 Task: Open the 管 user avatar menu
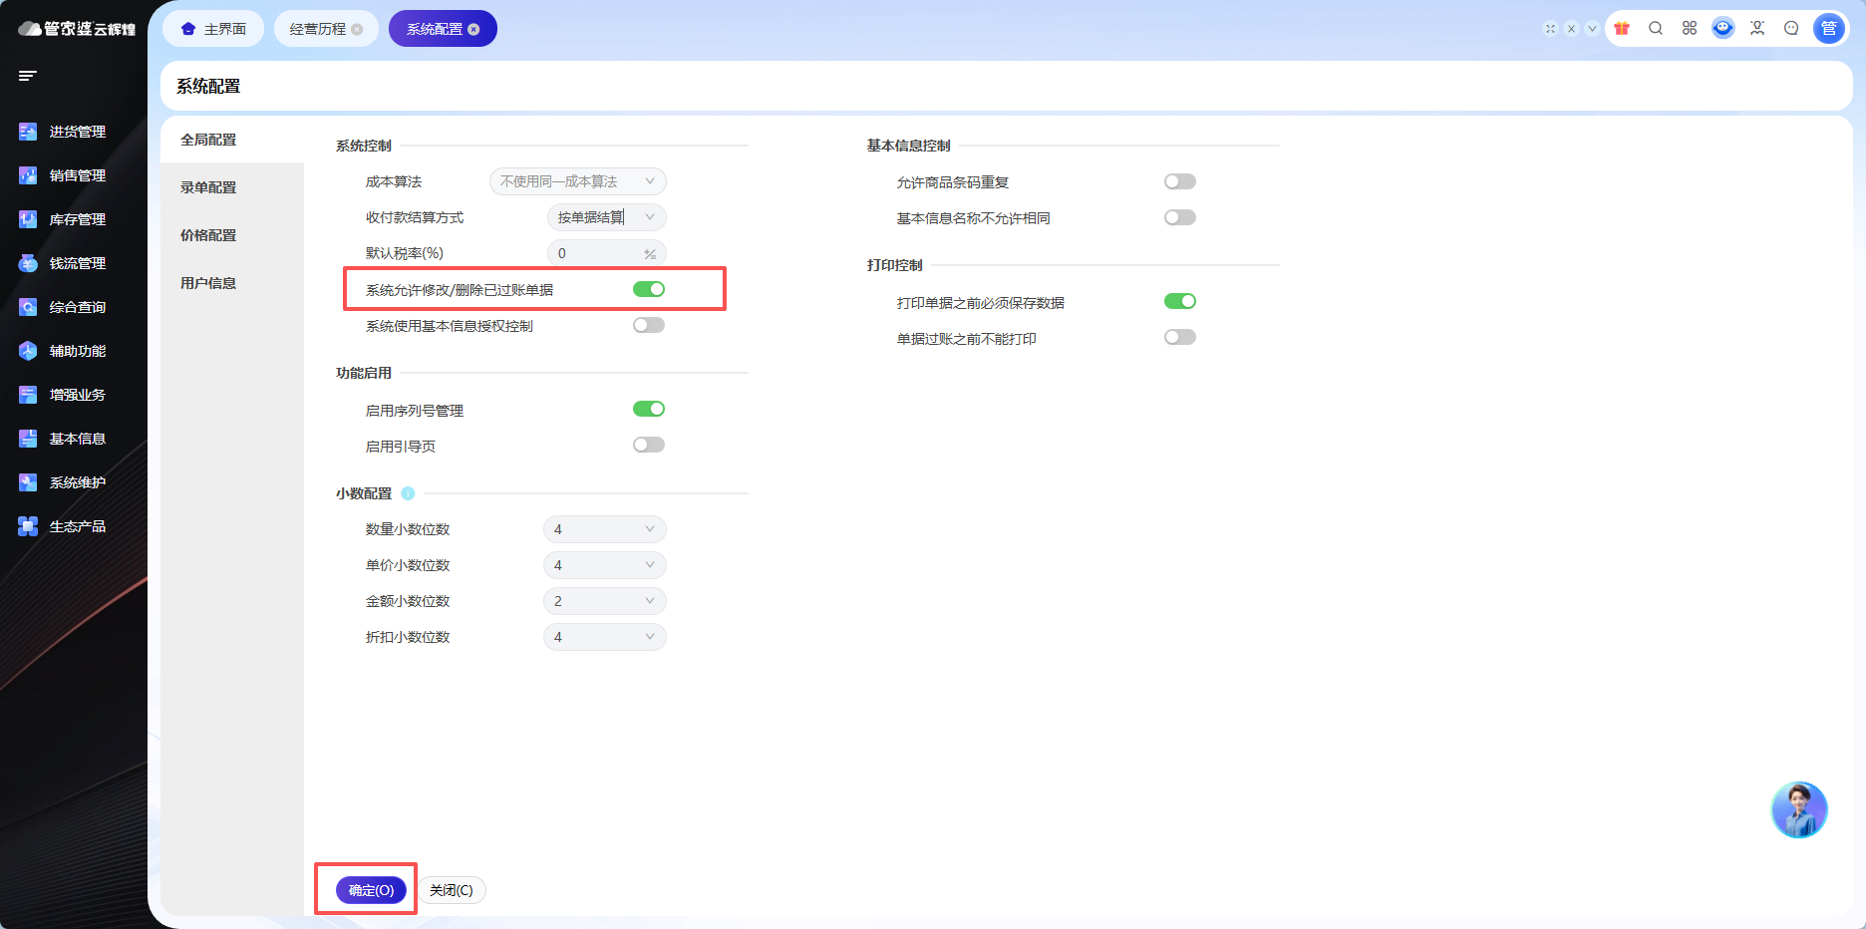pyautogui.click(x=1829, y=29)
